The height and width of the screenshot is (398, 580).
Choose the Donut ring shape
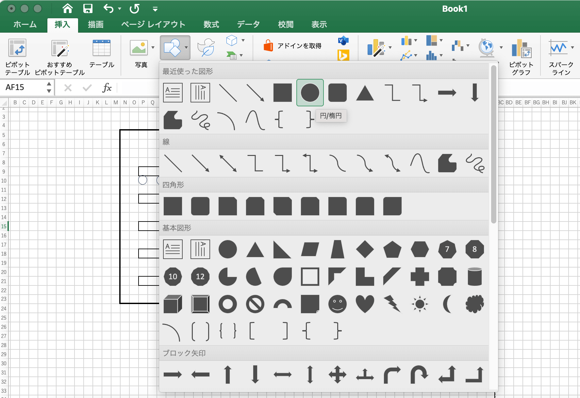[x=227, y=304]
